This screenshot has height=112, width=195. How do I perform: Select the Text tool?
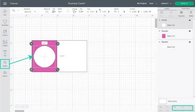coord(5,53)
